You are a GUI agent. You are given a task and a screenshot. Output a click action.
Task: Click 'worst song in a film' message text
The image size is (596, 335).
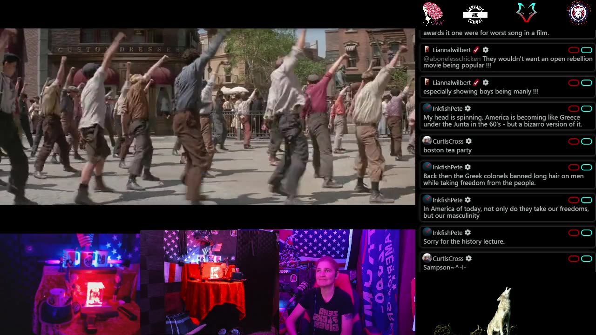tap(486, 33)
